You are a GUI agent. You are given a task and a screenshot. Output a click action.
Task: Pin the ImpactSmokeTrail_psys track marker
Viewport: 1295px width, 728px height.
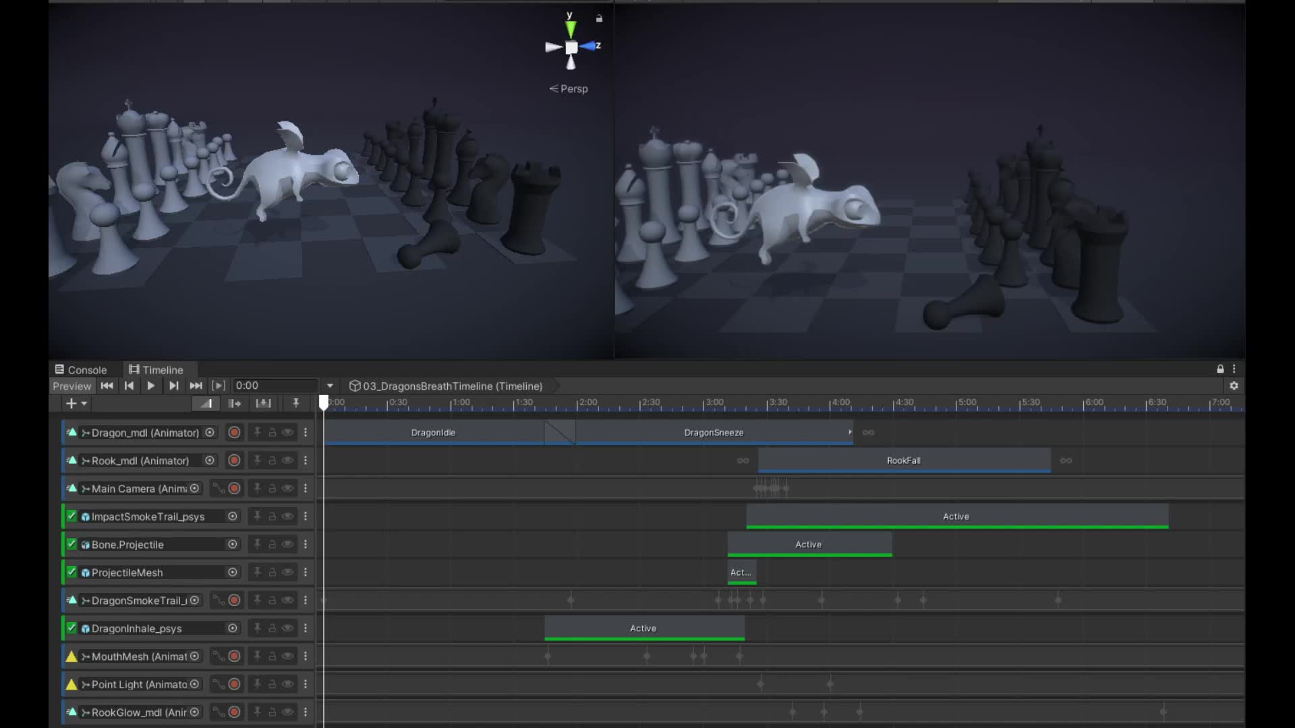(257, 516)
